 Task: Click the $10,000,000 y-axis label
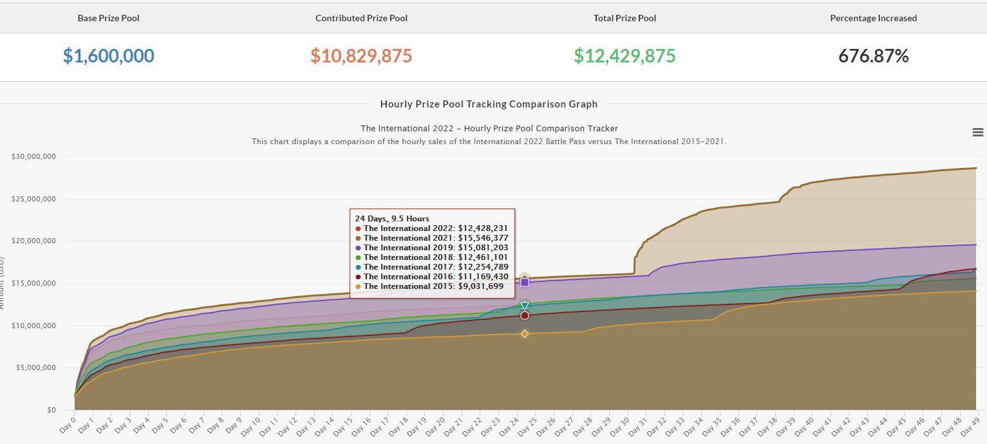tap(33, 326)
